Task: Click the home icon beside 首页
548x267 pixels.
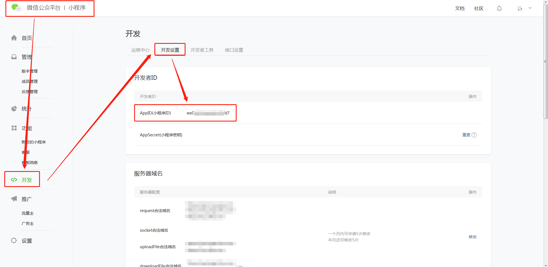Action: coord(14,38)
